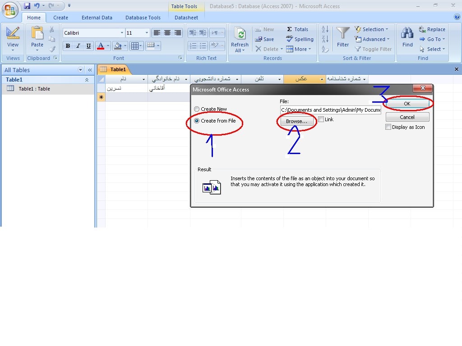462x346 pixels.
Task: Click the fill color bucket button
Action: point(118,46)
